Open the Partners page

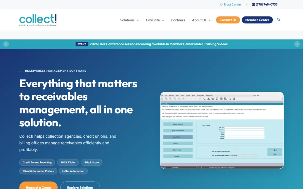(x=178, y=20)
